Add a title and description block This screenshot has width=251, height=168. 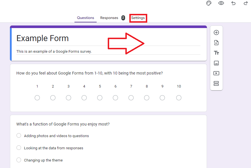pyautogui.click(x=216, y=53)
